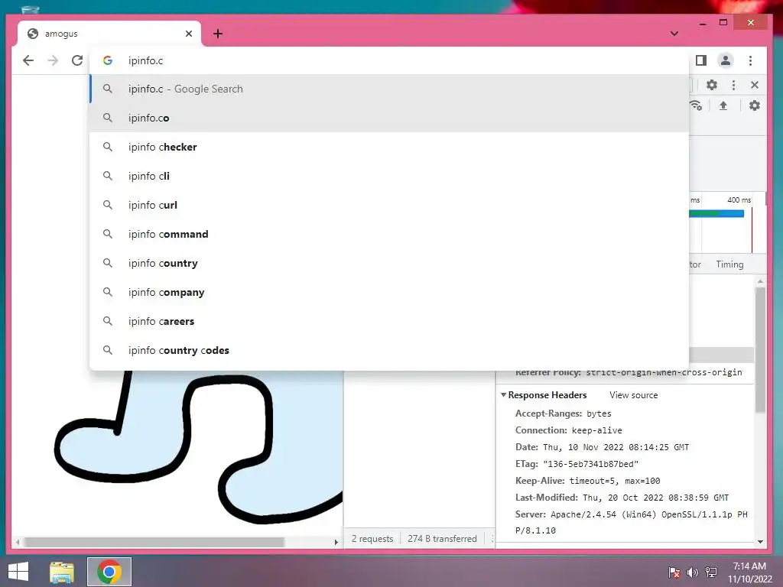Viewport: 783px width, 587px height.
Task: Open the taskbar clock showing 7:14 AM
Action: [749, 572]
